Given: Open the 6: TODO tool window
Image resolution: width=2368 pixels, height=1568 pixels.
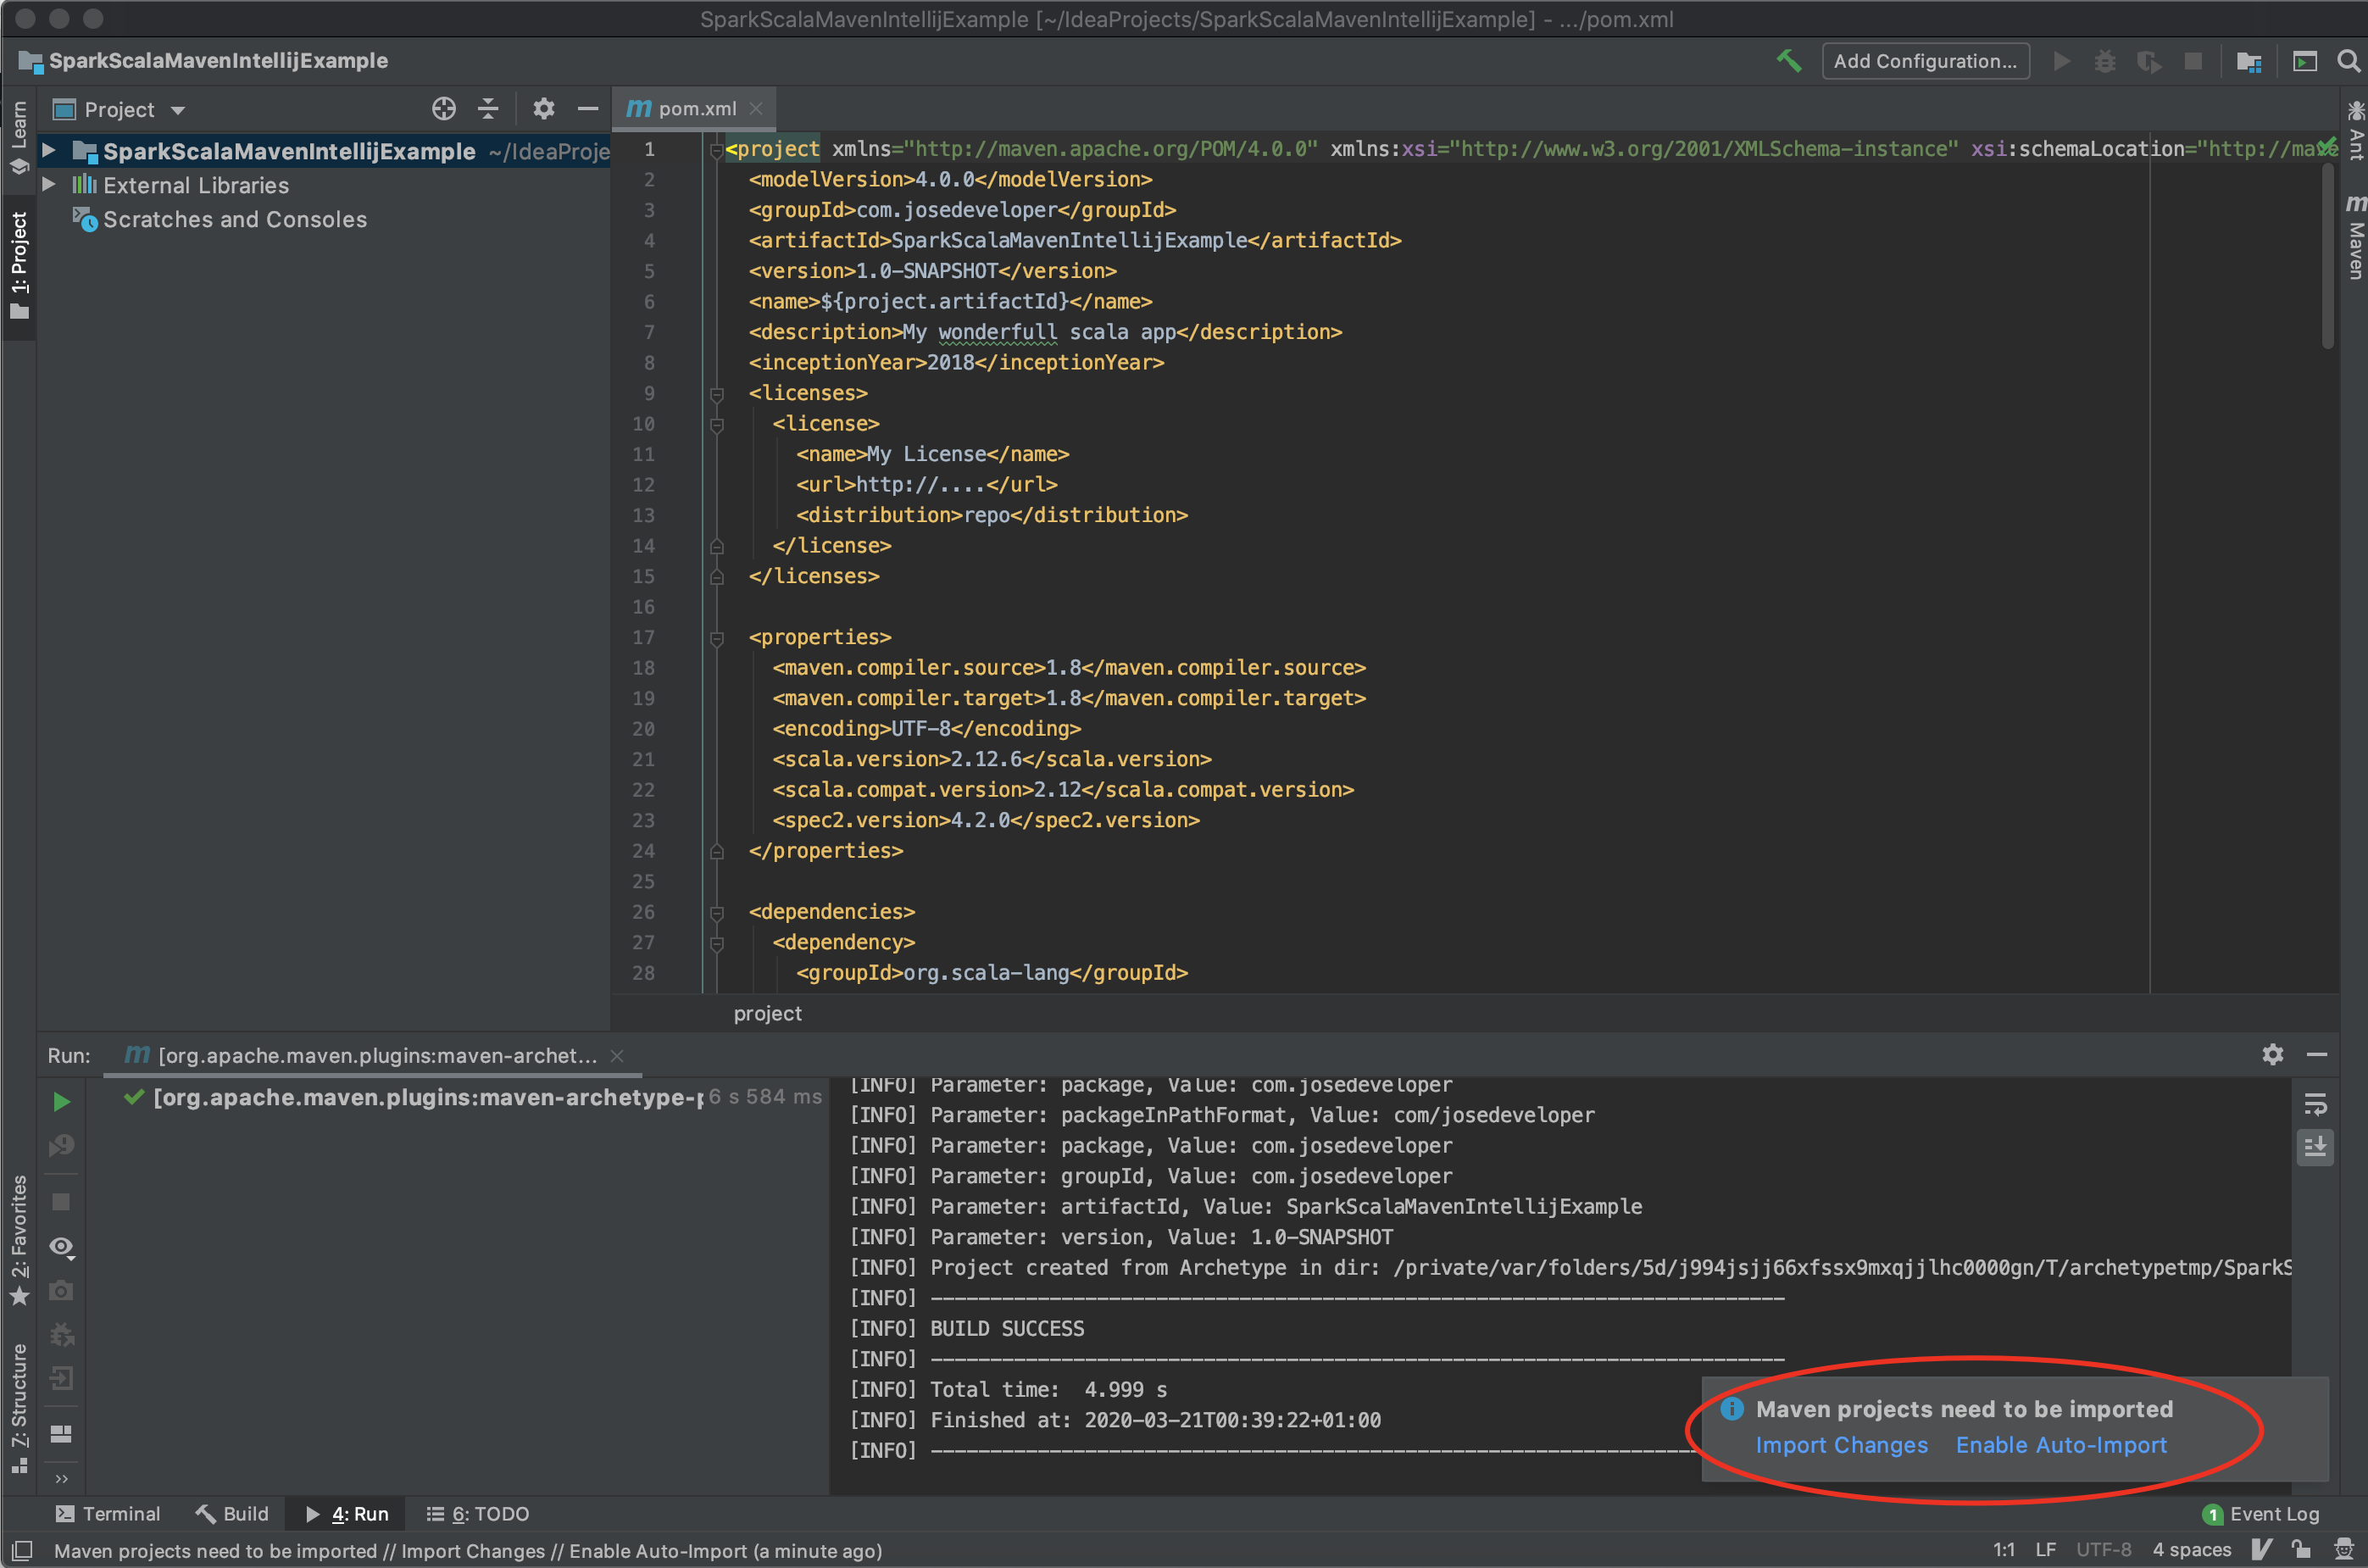Looking at the screenshot, I should coord(478,1513).
